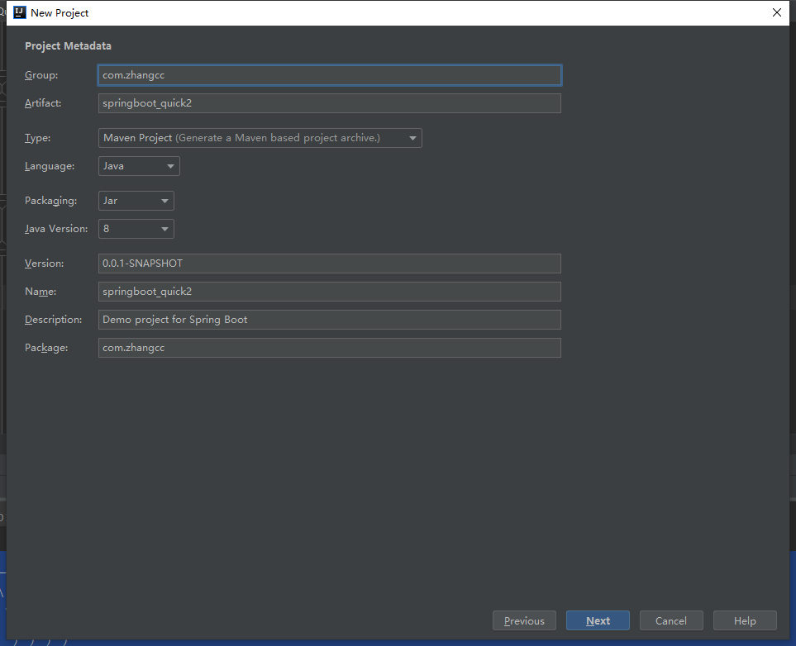The image size is (796, 646).
Task: Open the Language dropdown set to Java
Action: coord(139,166)
